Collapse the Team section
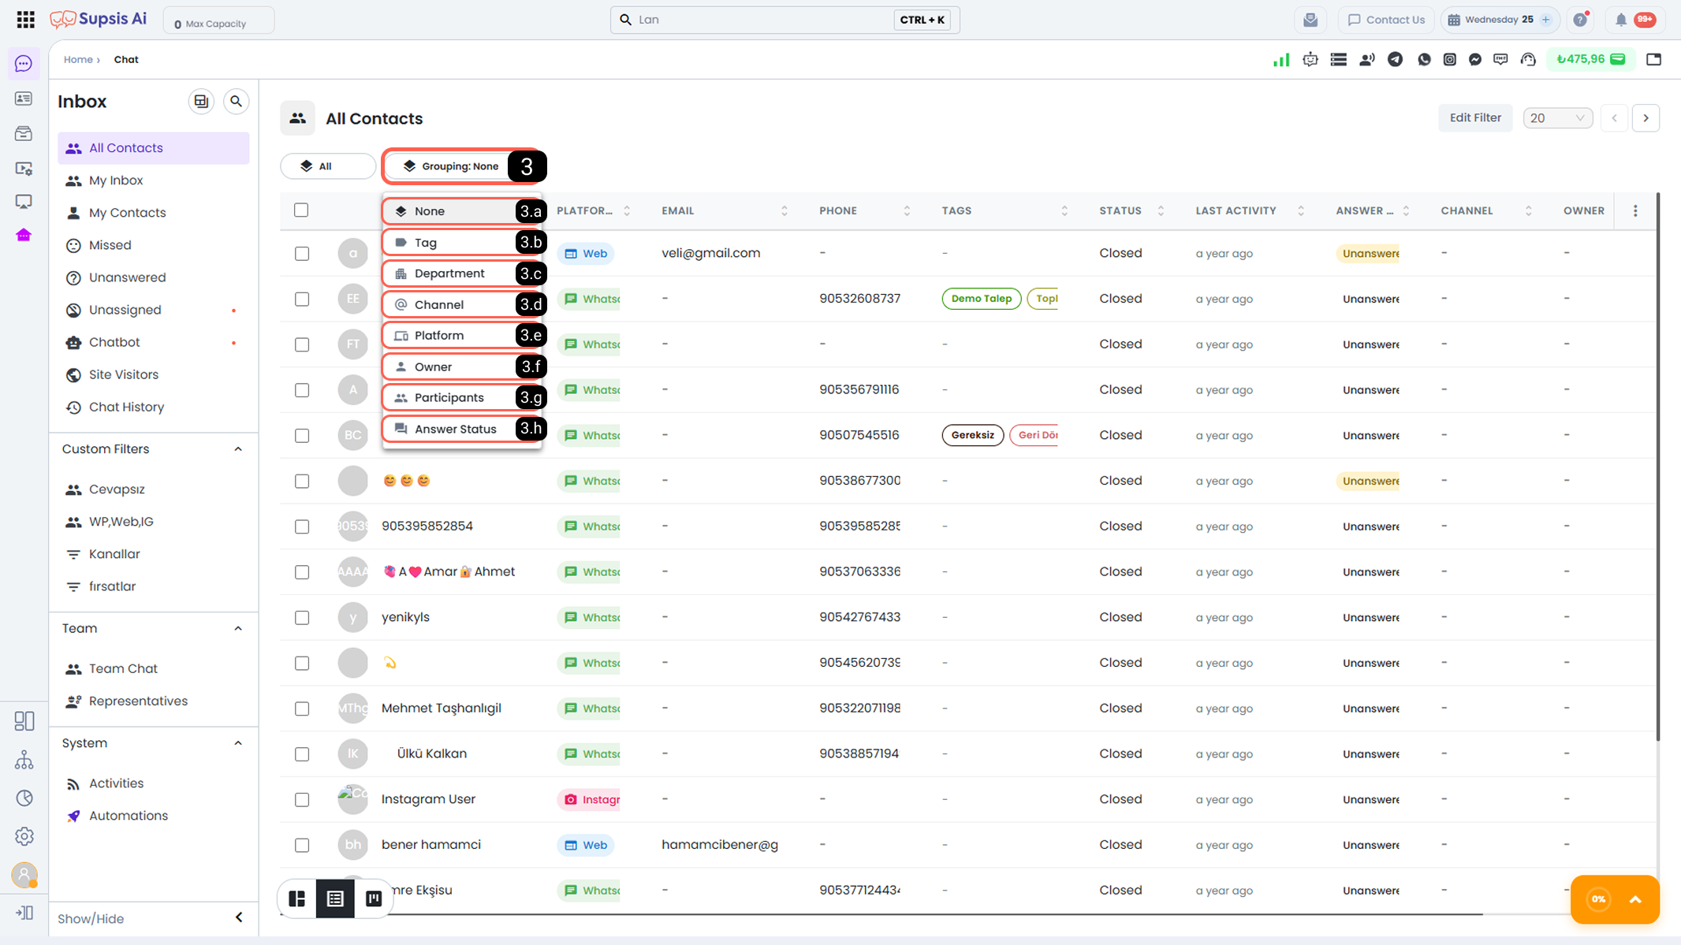This screenshot has height=945, width=1681. coord(238,629)
